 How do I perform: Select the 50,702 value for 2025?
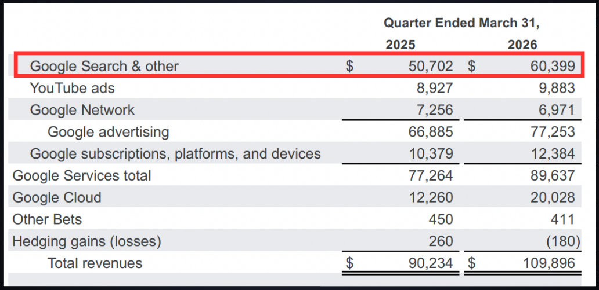coord(430,67)
